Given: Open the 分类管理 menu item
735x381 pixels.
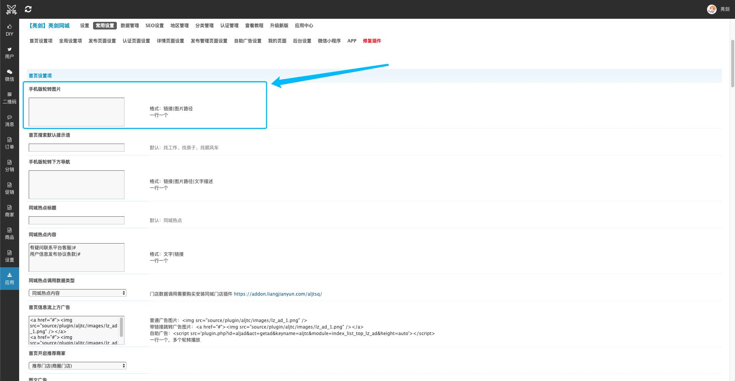Looking at the screenshot, I should pos(205,26).
